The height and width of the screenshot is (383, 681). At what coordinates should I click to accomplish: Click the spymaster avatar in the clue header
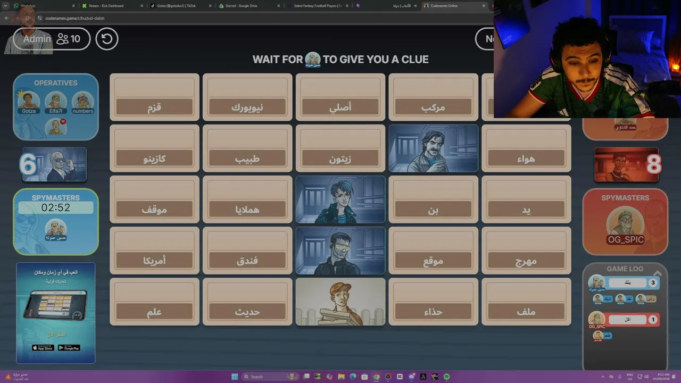313,60
